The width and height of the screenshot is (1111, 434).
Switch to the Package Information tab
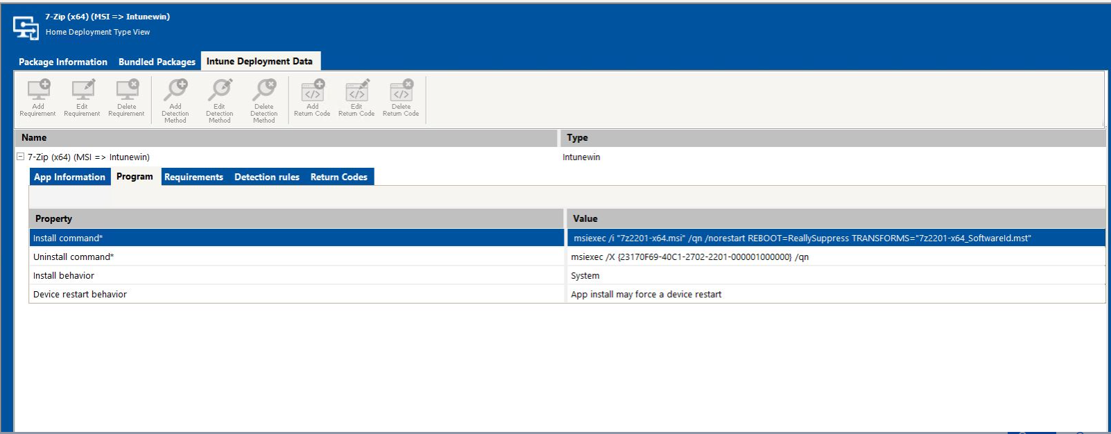point(63,62)
